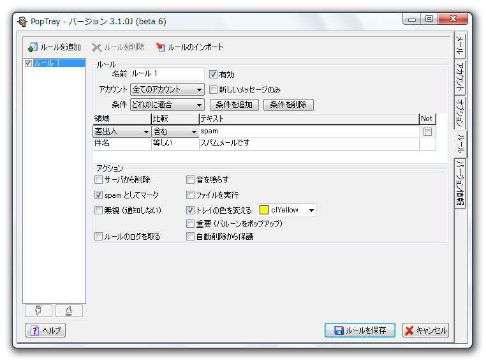
Task: Enable 音を鳴らす checkbox
Action: [190, 179]
